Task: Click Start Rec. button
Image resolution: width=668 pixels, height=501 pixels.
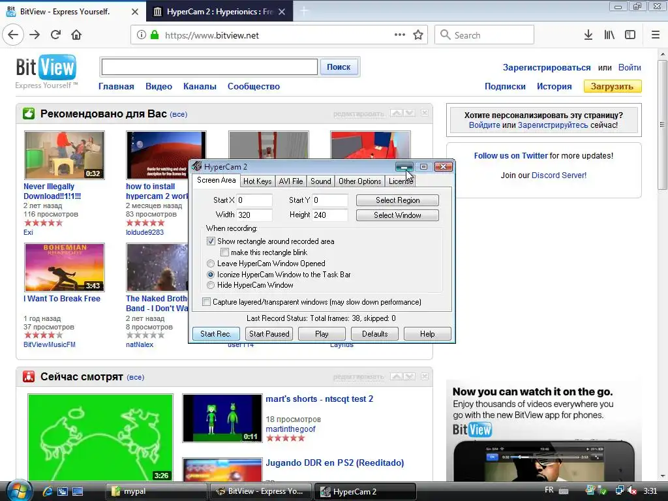Action: [x=215, y=333]
